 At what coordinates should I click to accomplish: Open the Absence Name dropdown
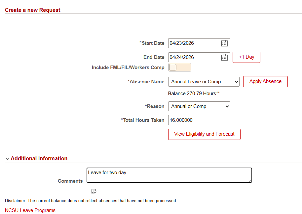click(x=204, y=82)
